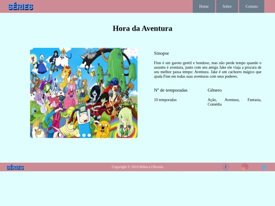Open the Home navigation item
The height and width of the screenshot is (206, 275).
click(x=204, y=6)
